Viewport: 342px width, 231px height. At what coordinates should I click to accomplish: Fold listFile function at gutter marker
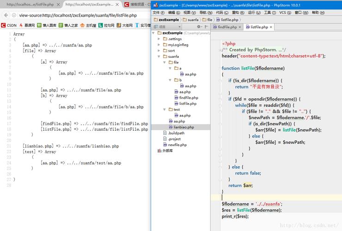[220, 68]
